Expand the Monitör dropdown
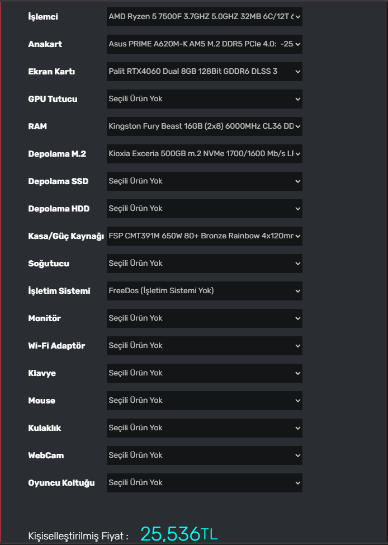This screenshot has height=545, width=388. pos(204,318)
